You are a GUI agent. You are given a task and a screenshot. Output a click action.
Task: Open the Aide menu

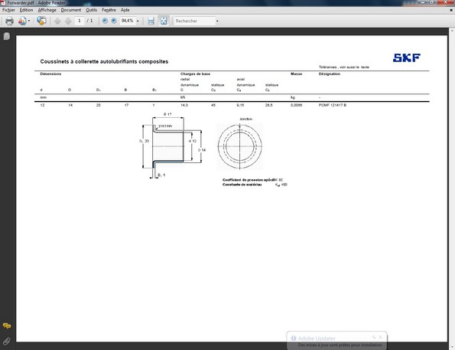tap(125, 10)
